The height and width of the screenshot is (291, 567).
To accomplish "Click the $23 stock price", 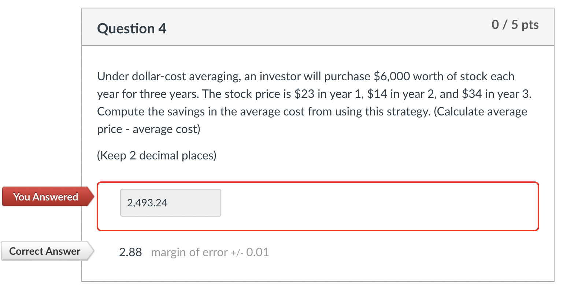I will coord(304,94).
